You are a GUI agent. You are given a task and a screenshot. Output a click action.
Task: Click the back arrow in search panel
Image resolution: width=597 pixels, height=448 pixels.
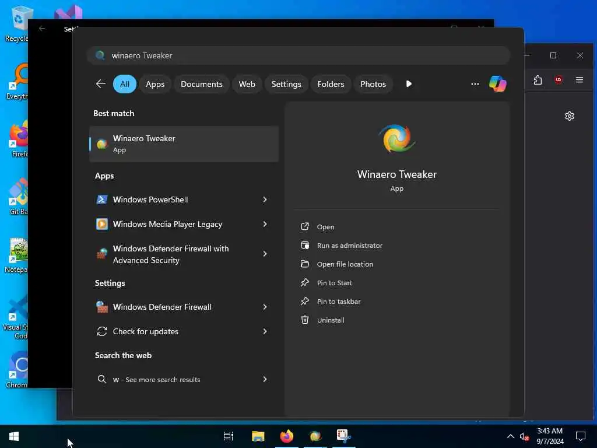coord(100,84)
